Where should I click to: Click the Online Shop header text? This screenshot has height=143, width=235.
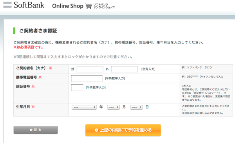click(x=68, y=6)
